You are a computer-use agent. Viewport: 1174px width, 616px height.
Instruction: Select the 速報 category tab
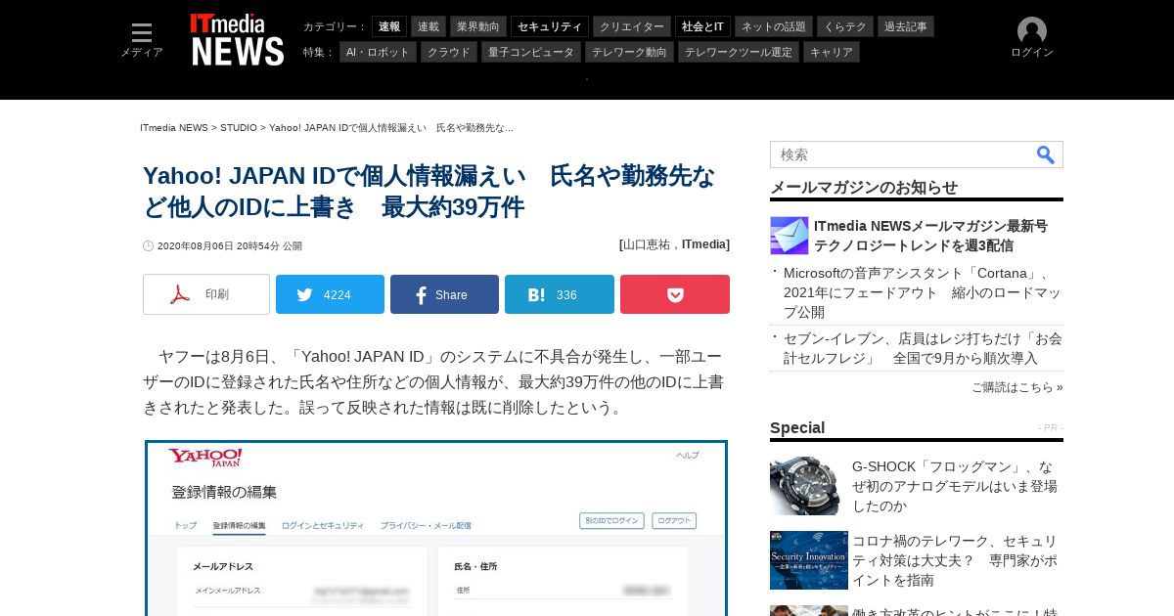(389, 26)
